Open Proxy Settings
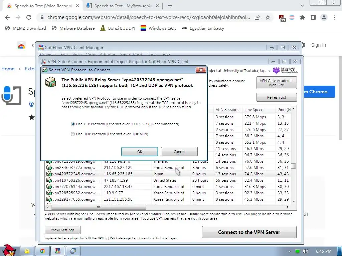The height and width of the screenshot is (256, 342). pos(62,230)
